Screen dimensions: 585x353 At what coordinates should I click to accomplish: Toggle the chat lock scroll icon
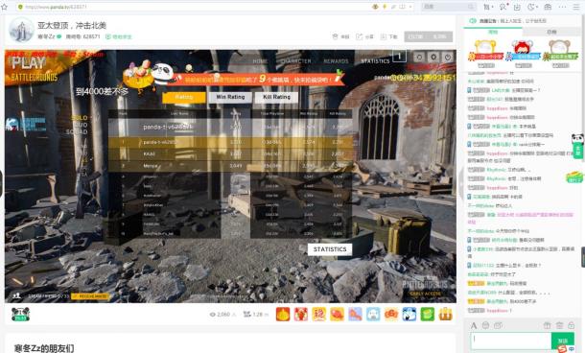coord(571,325)
